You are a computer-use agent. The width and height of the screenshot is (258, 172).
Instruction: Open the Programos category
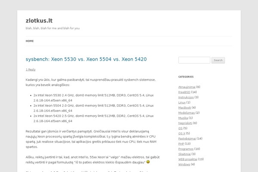click(x=186, y=149)
